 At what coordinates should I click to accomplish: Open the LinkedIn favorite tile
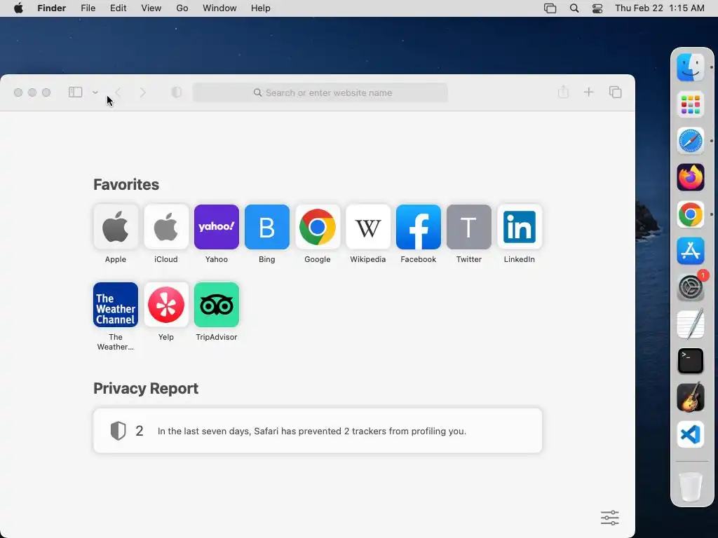point(520,227)
